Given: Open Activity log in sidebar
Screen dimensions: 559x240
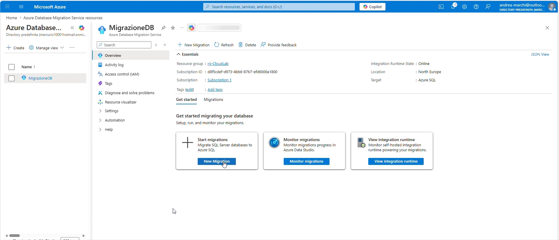Looking at the screenshot, I should 114,65.
